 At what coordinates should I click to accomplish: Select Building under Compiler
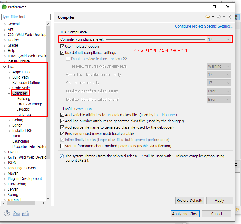[24, 98]
